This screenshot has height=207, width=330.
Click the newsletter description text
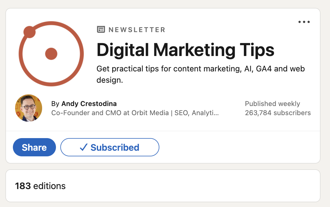coord(201,74)
